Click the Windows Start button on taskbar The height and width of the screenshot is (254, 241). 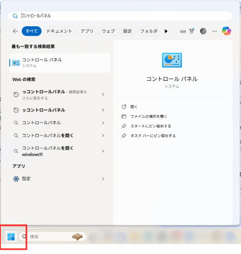point(11,237)
